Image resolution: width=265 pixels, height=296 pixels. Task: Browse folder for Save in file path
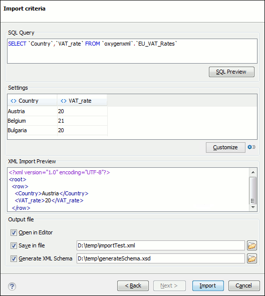pos(252,245)
